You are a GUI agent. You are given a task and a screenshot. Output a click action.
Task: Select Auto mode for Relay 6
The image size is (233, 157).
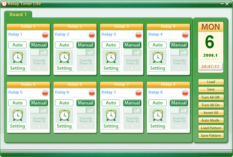tap(64, 103)
